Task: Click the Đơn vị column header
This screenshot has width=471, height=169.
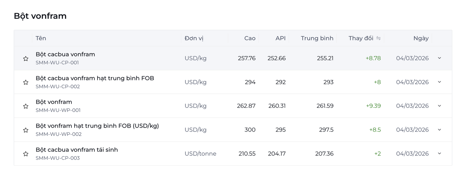Action: pos(194,38)
